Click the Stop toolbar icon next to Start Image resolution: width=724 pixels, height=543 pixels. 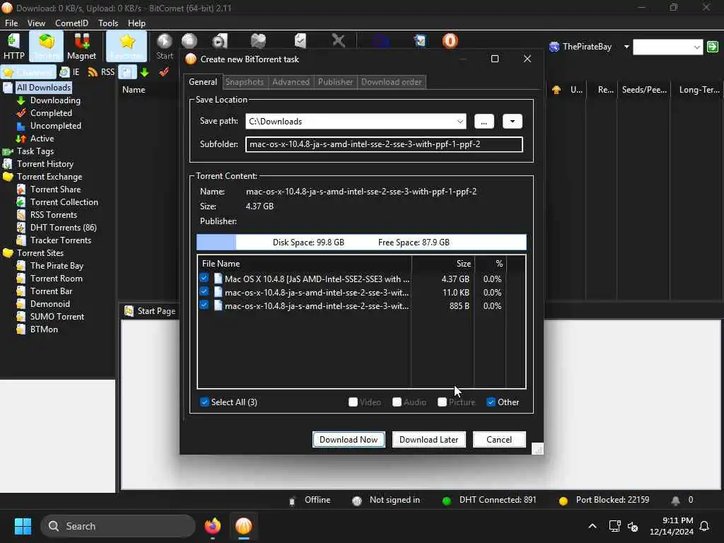point(189,41)
